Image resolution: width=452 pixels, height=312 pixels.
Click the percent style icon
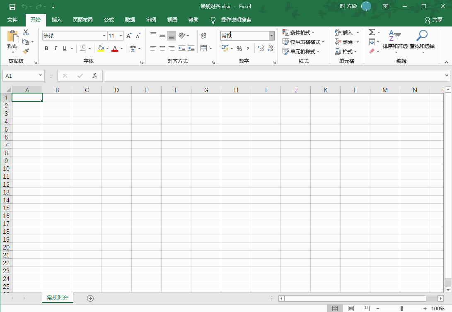(x=239, y=48)
